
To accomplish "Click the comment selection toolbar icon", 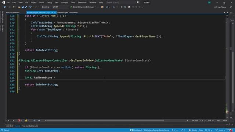I will click(122, 7).
